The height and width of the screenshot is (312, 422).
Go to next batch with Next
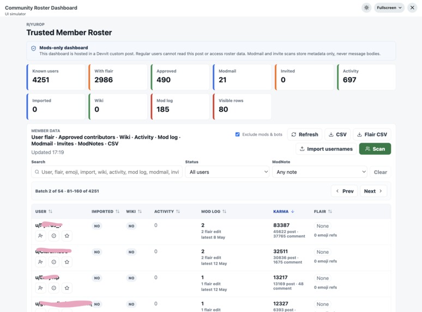[x=373, y=191]
